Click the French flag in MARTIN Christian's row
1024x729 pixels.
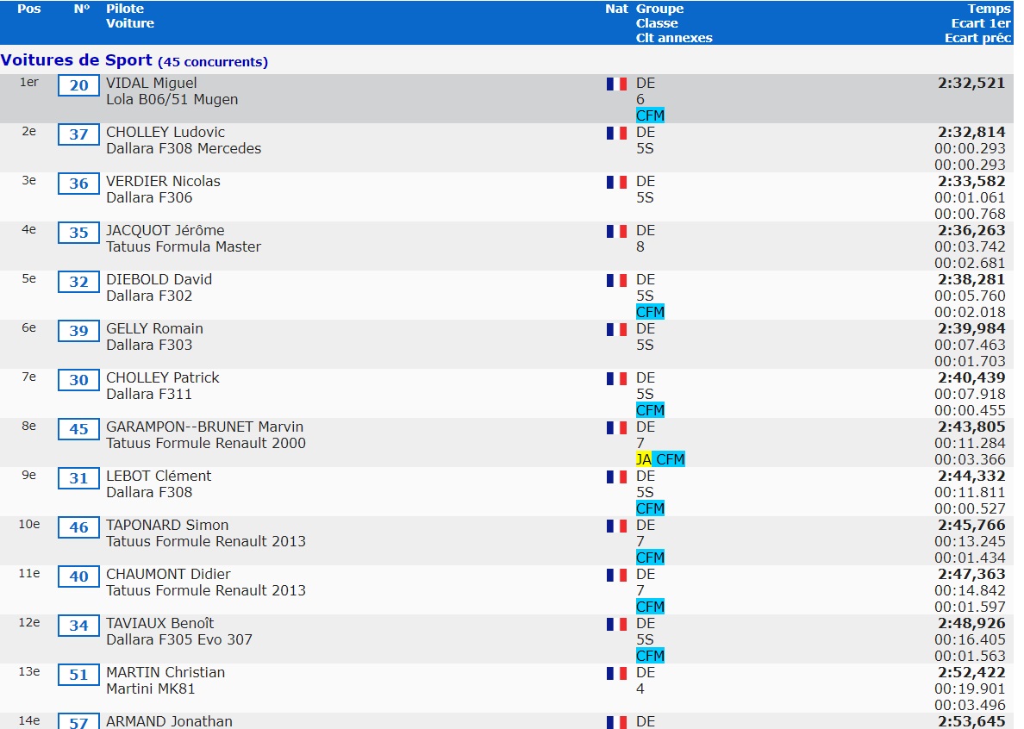[616, 673]
